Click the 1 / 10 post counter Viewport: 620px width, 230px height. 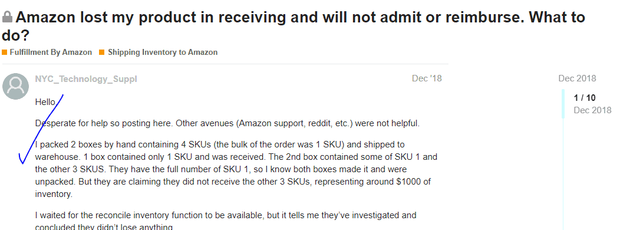pyautogui.click(x=585, y=98)
